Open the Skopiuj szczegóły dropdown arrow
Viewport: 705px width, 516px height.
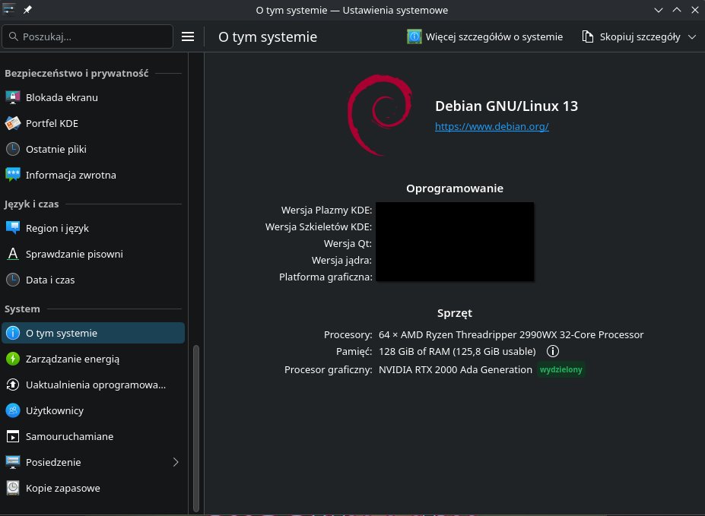coord(692,36)
